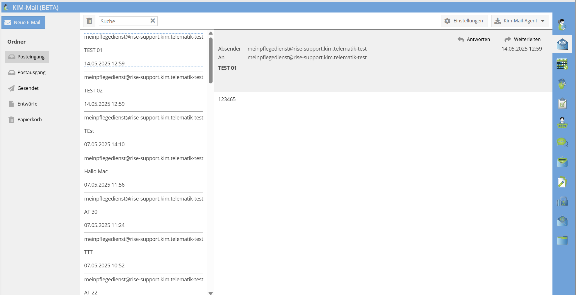This screenshot has width=576, height=295.
Task: Click the clipboard checklist icon in sidebar
Action: [562, 103]
